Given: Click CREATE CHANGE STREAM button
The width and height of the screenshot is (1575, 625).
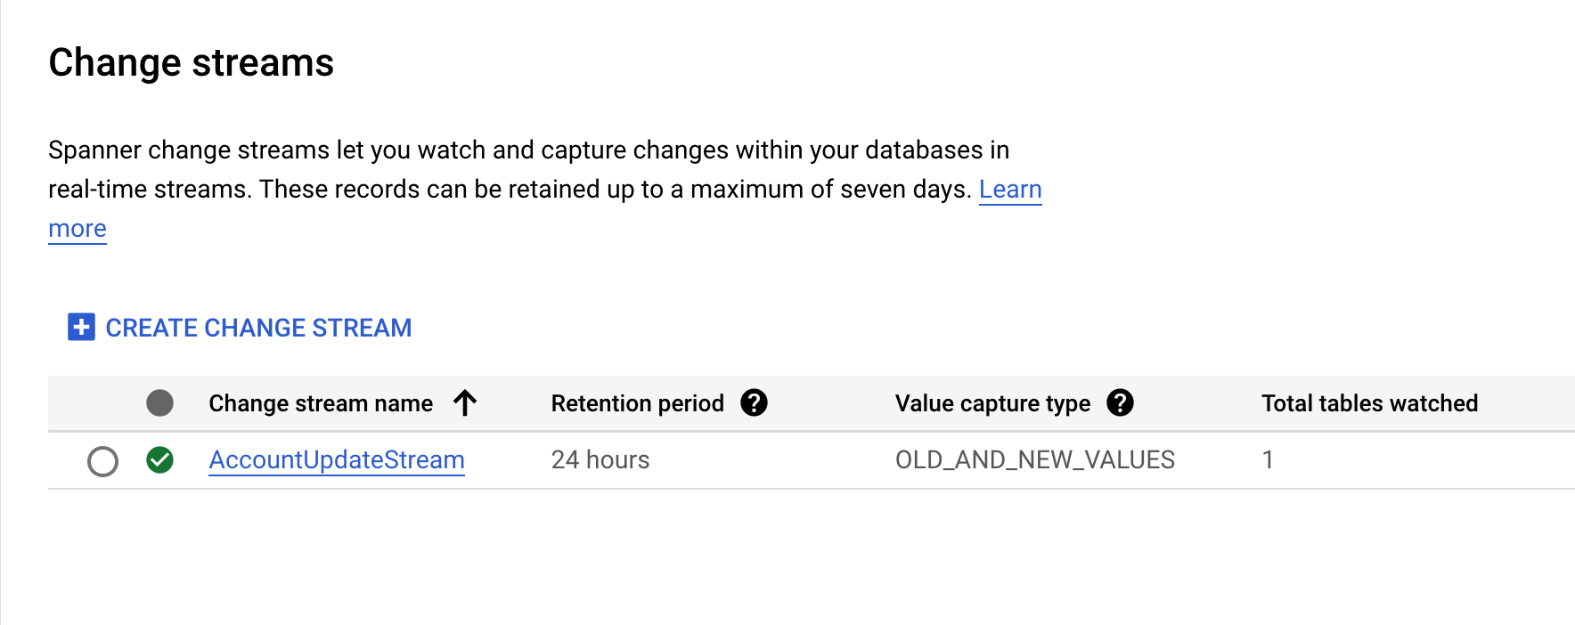Looking at the screenshot, I should tap(240, 328).
